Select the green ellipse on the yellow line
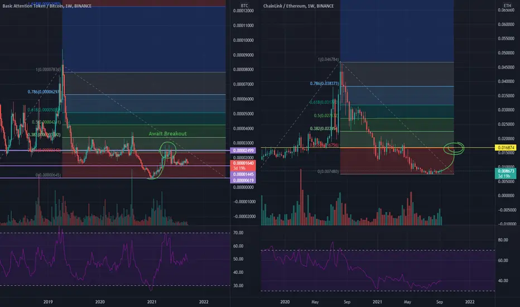The width and height of the screenshot is (520, 307). pyautogui.click(x=454, y=148)
